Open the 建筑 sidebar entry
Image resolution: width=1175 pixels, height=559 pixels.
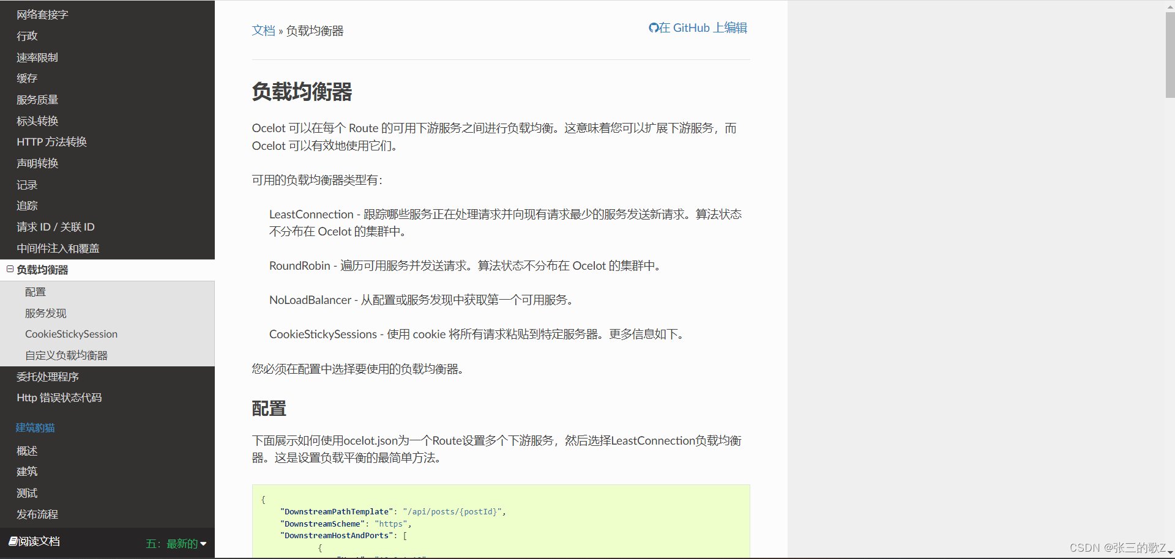pyautogui.click(x=26, y=471)
